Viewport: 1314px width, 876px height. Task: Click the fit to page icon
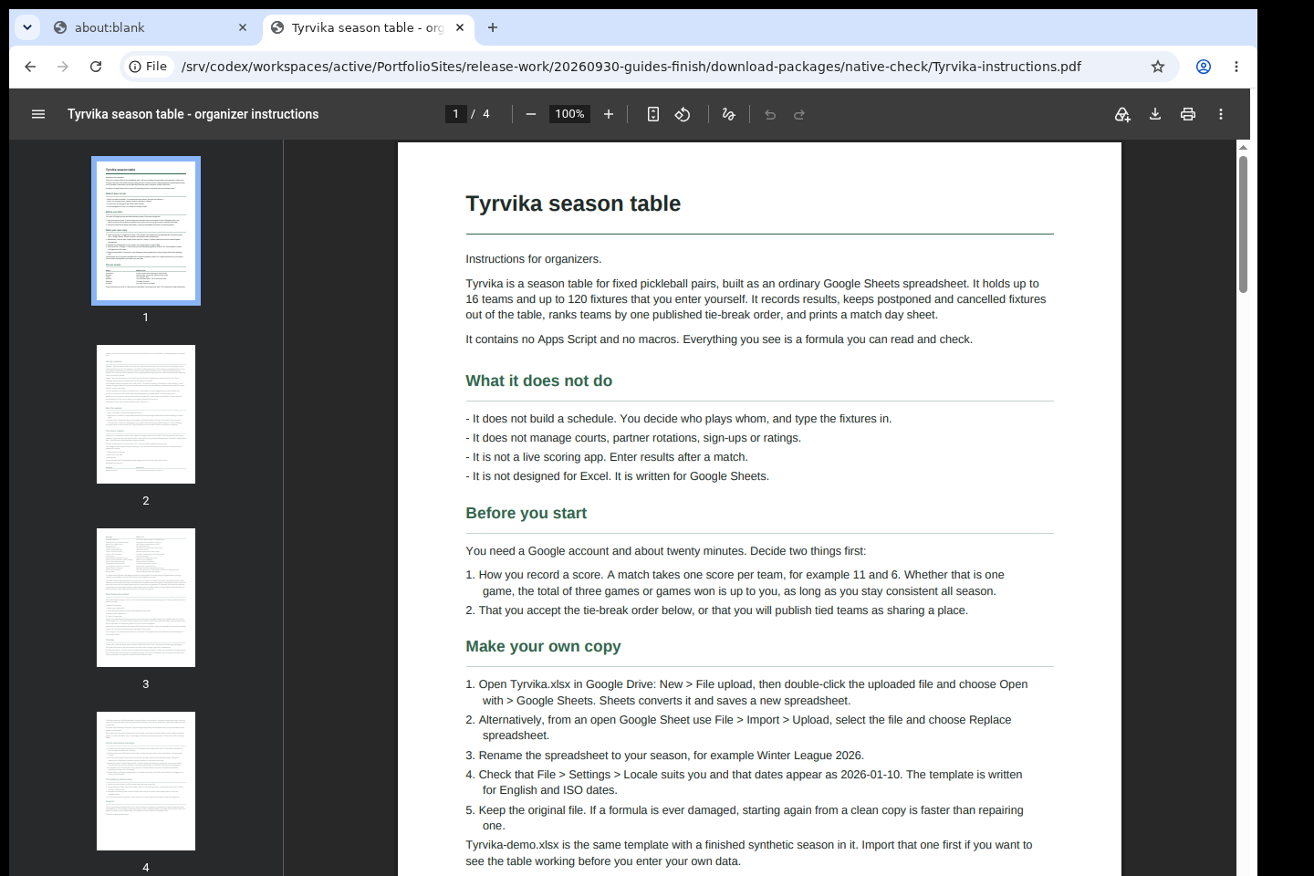tap(653, 114)
